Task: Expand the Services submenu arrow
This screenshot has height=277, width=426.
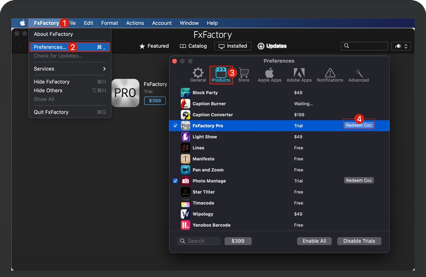Action: (x=104, y=69)
